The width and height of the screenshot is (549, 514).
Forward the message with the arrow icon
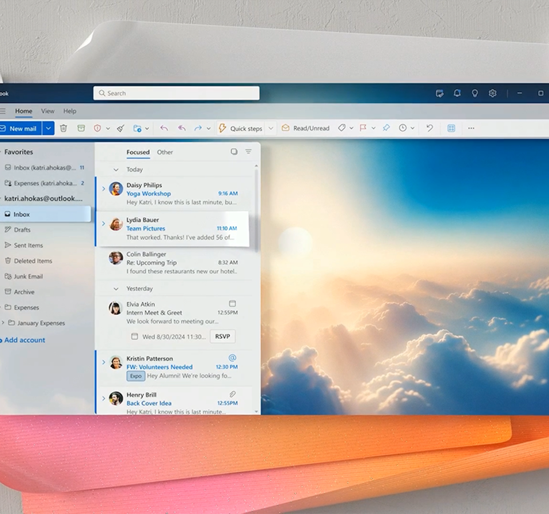[x=198, y=128]
